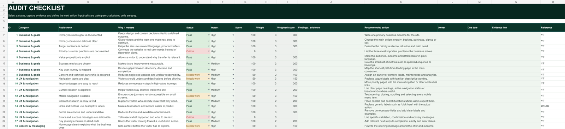Viewport: 565px width, 129px height.
Task: Open Critical status dropdown for Priority customer problems row
Action: tap(209, 51)
